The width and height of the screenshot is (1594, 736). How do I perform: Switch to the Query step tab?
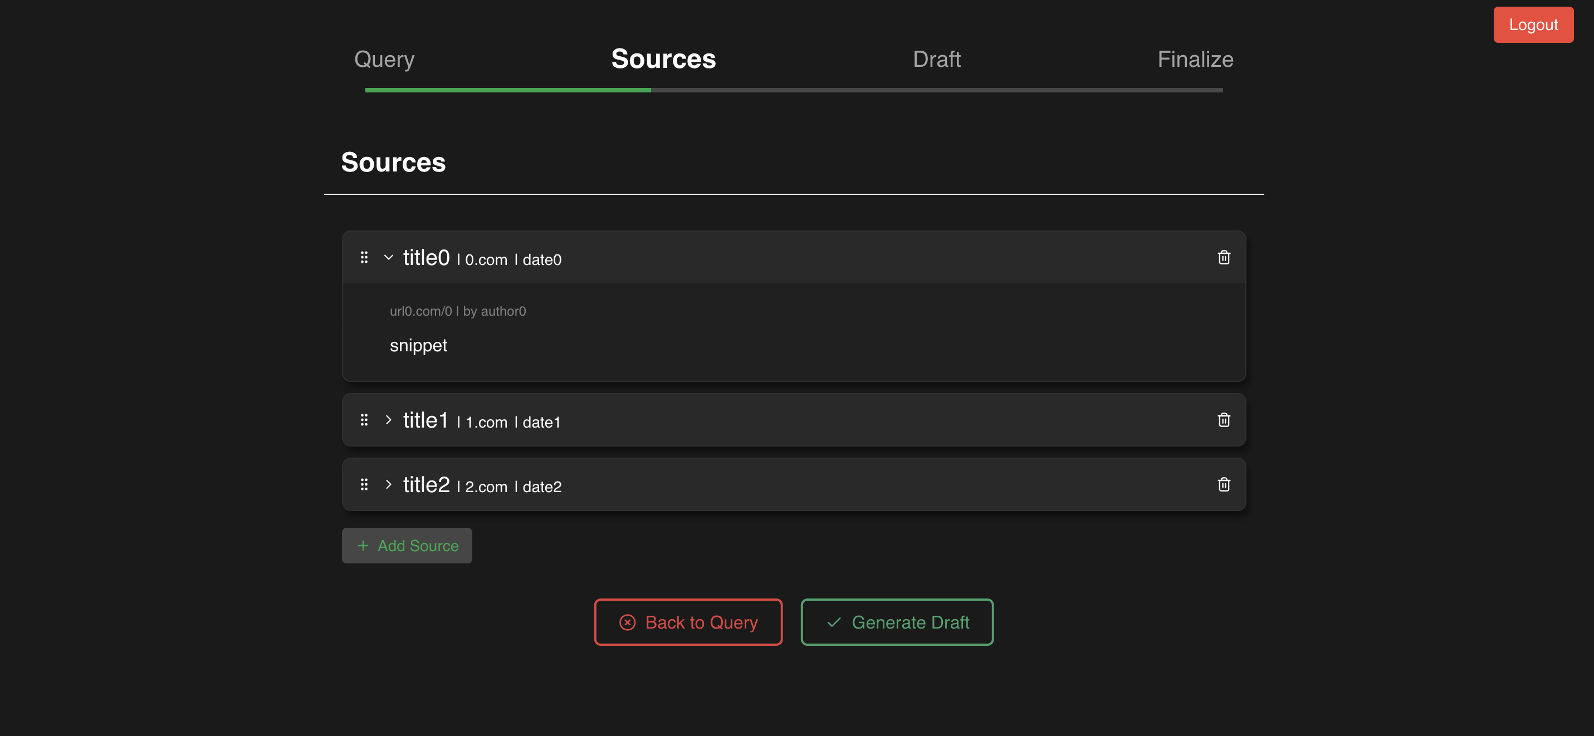[384, 60]
